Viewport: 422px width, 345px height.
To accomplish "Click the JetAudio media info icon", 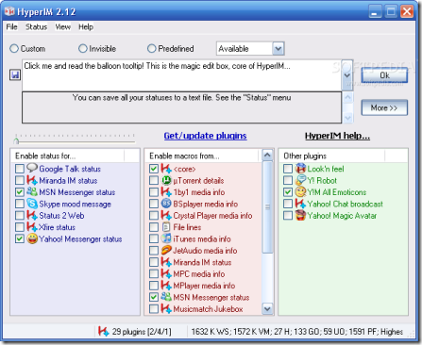I will point(166,251).
